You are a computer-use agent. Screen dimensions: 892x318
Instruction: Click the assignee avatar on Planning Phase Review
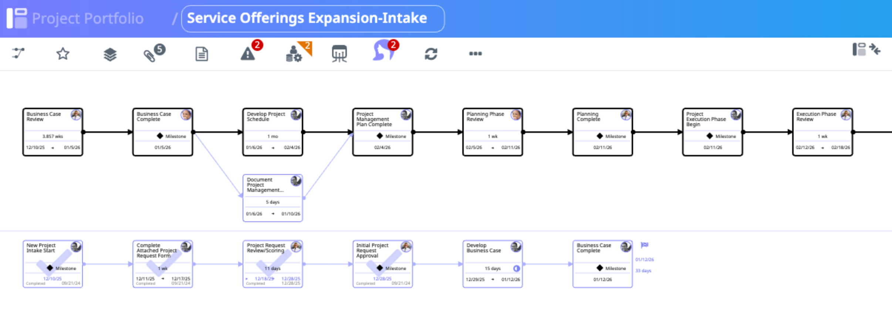[516, 115]
